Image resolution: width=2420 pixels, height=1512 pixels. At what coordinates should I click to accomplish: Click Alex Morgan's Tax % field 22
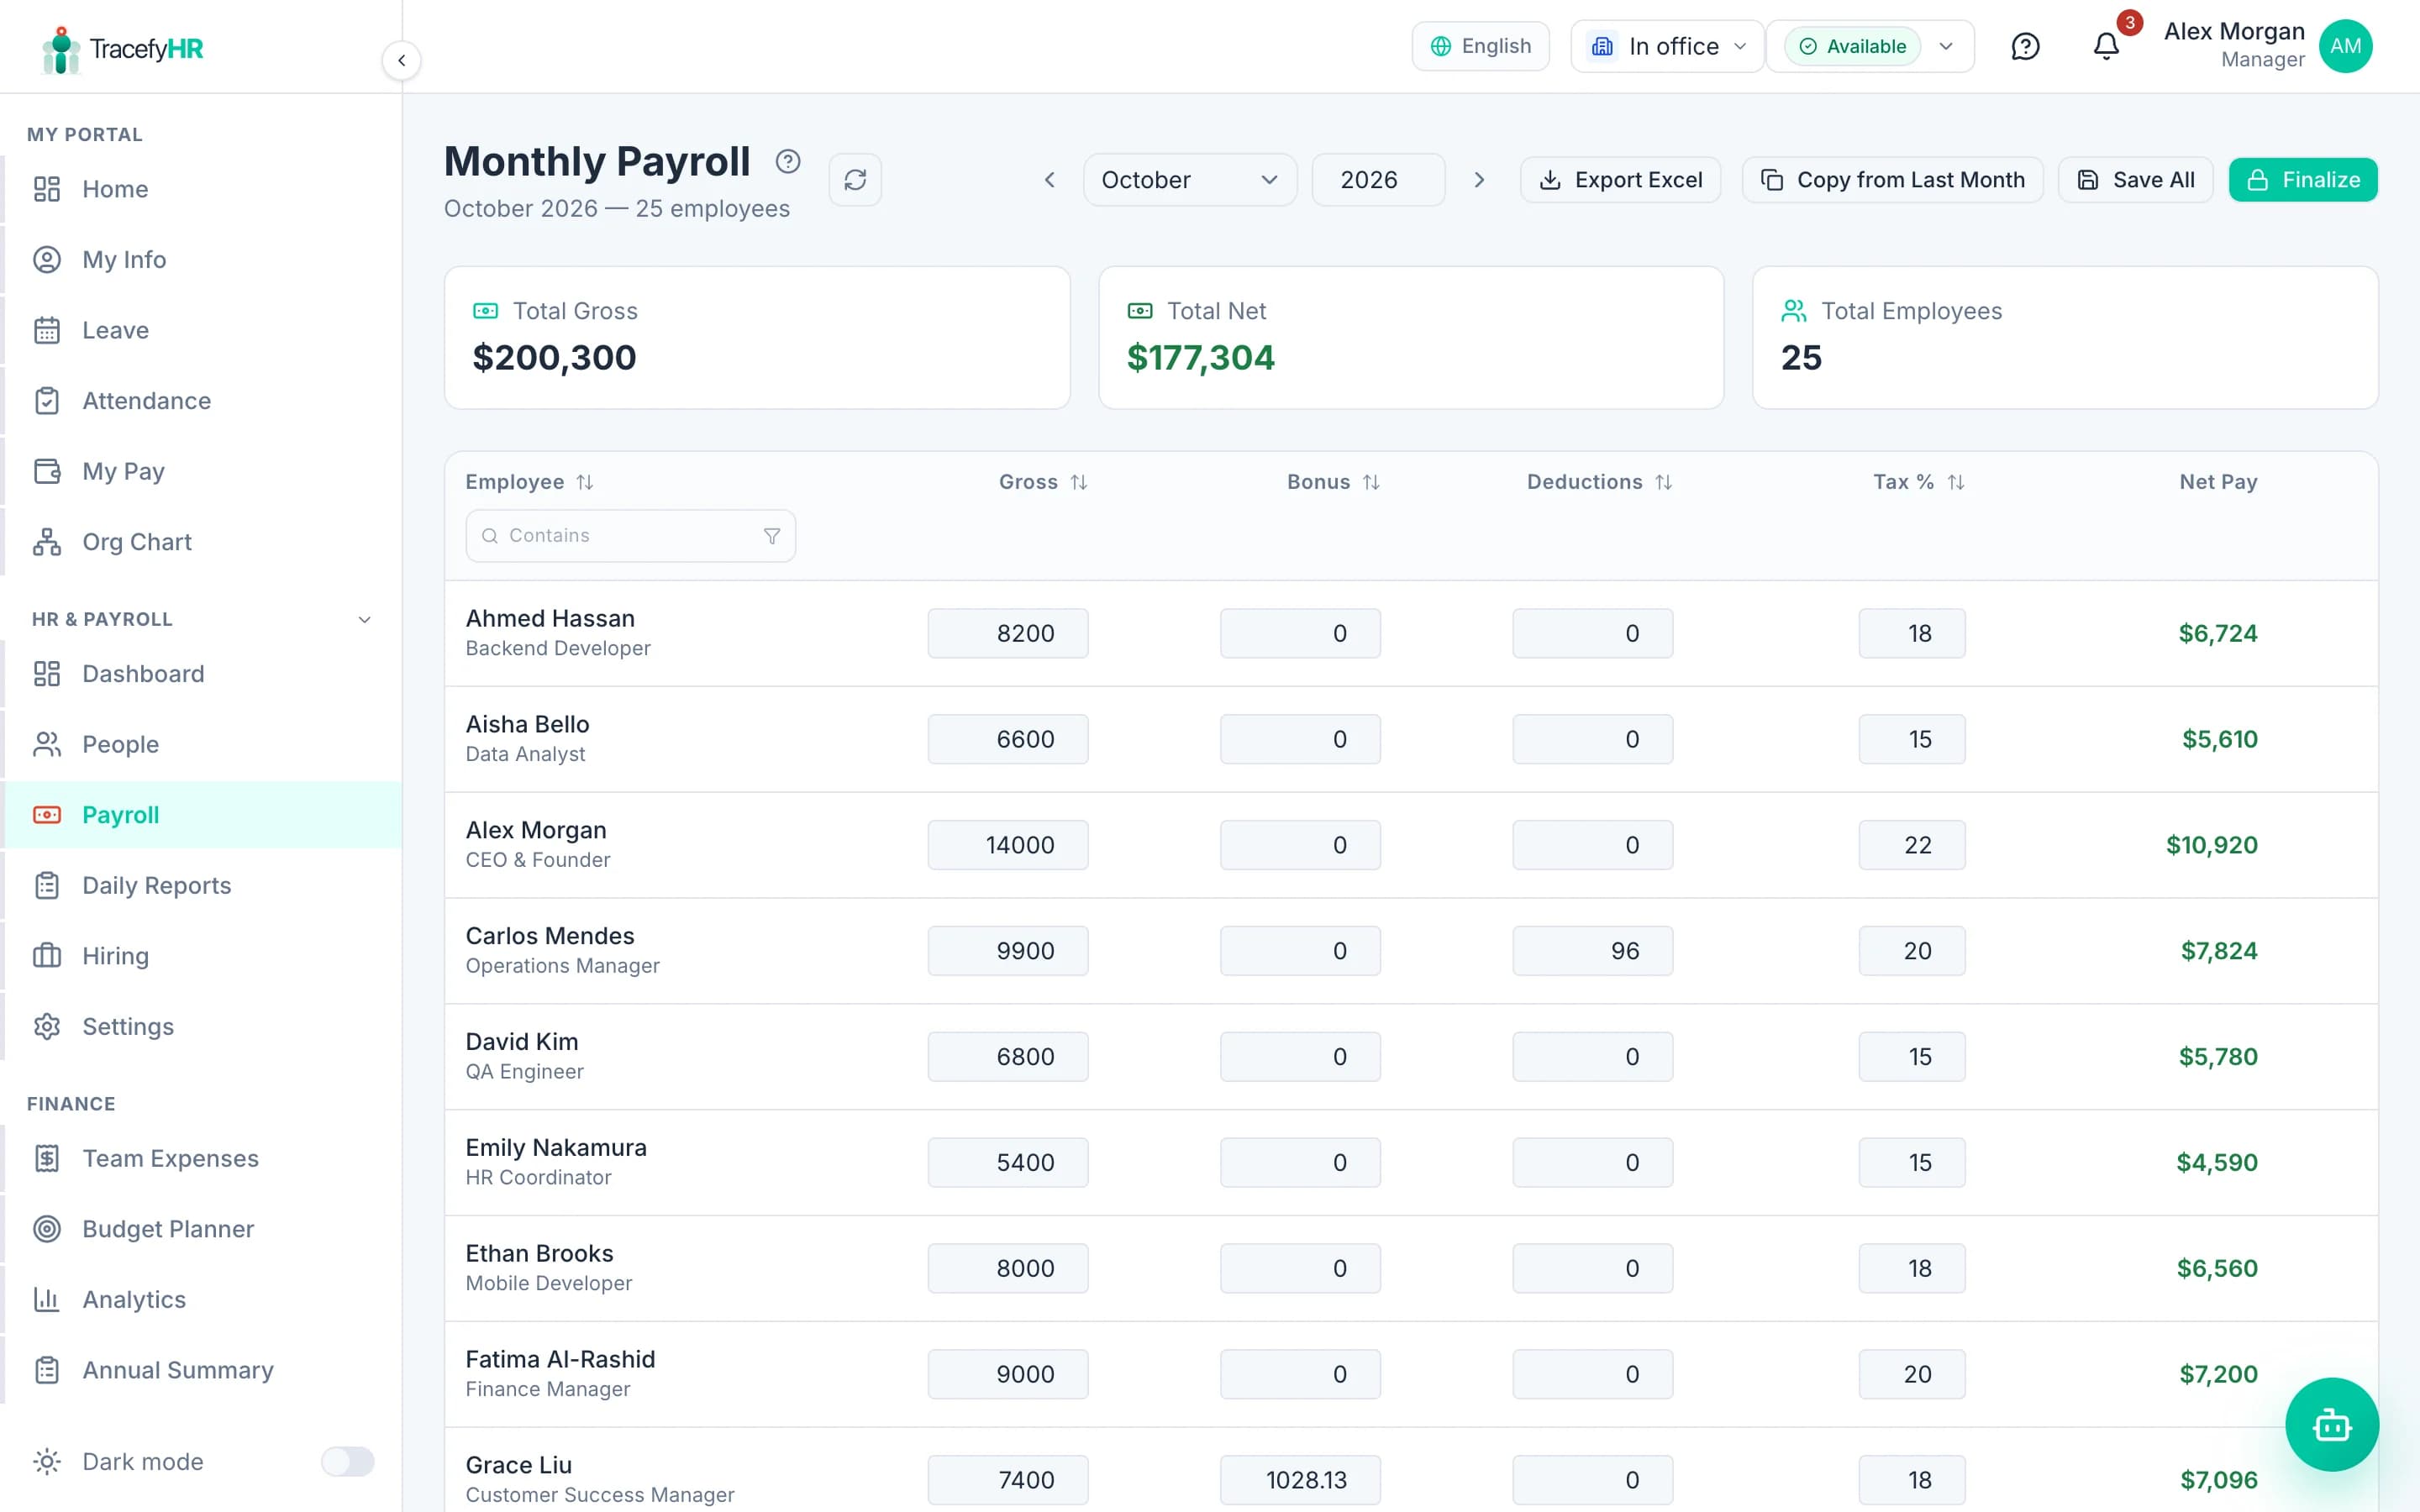click(x=1911, y=845)
